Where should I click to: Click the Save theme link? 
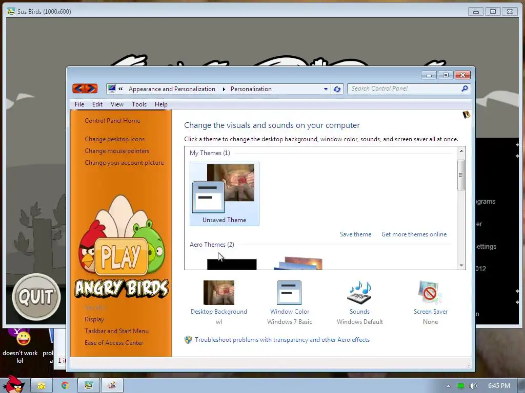point(356,234)
